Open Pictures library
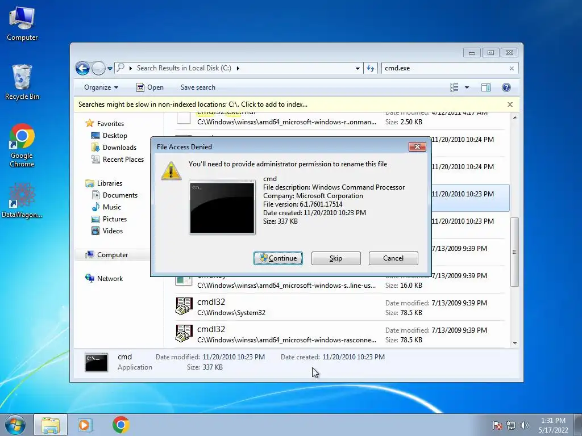 pyautogui.click(x=109, y=219)
